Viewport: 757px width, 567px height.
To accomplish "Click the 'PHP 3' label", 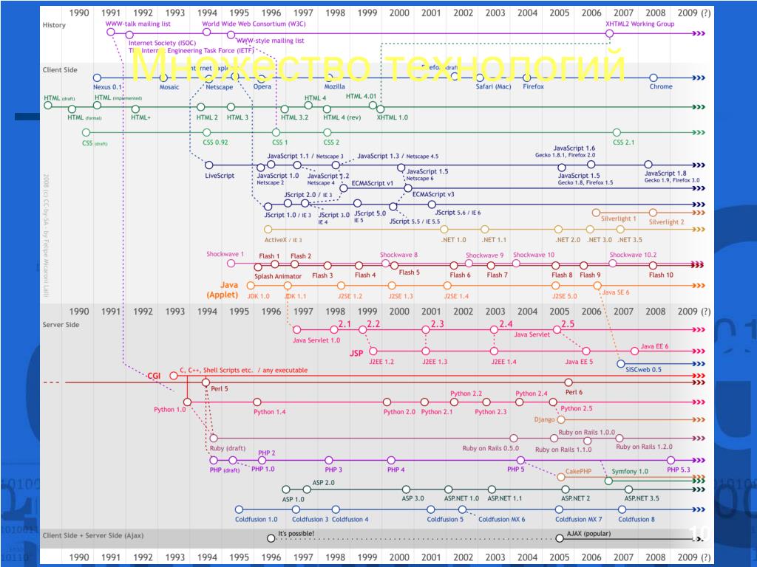I will coord(333,470).
